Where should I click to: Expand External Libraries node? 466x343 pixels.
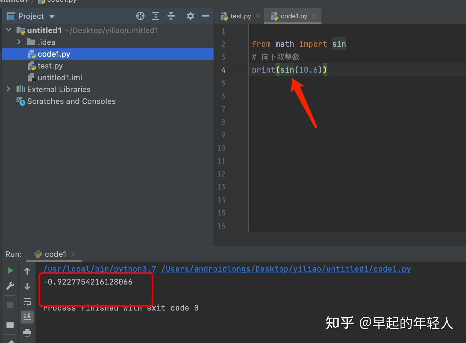coord(9,89)
